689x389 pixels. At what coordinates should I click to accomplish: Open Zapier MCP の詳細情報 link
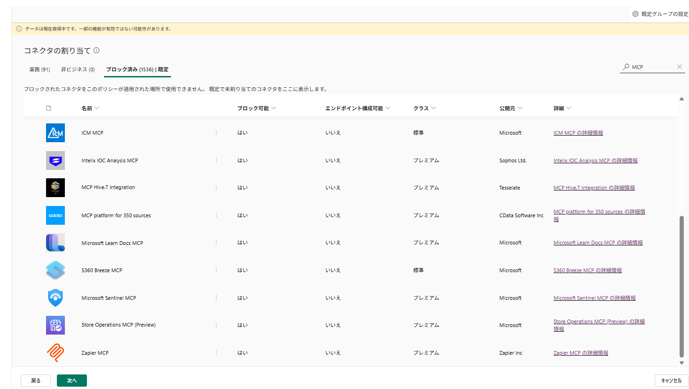tap(581, 353)
